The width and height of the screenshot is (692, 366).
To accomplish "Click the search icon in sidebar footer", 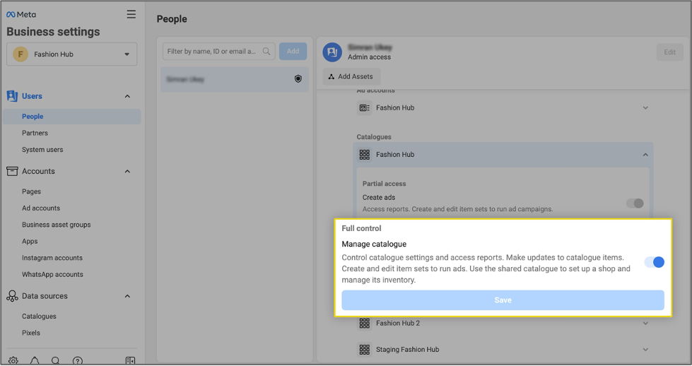I will click(x=56, y=360).
